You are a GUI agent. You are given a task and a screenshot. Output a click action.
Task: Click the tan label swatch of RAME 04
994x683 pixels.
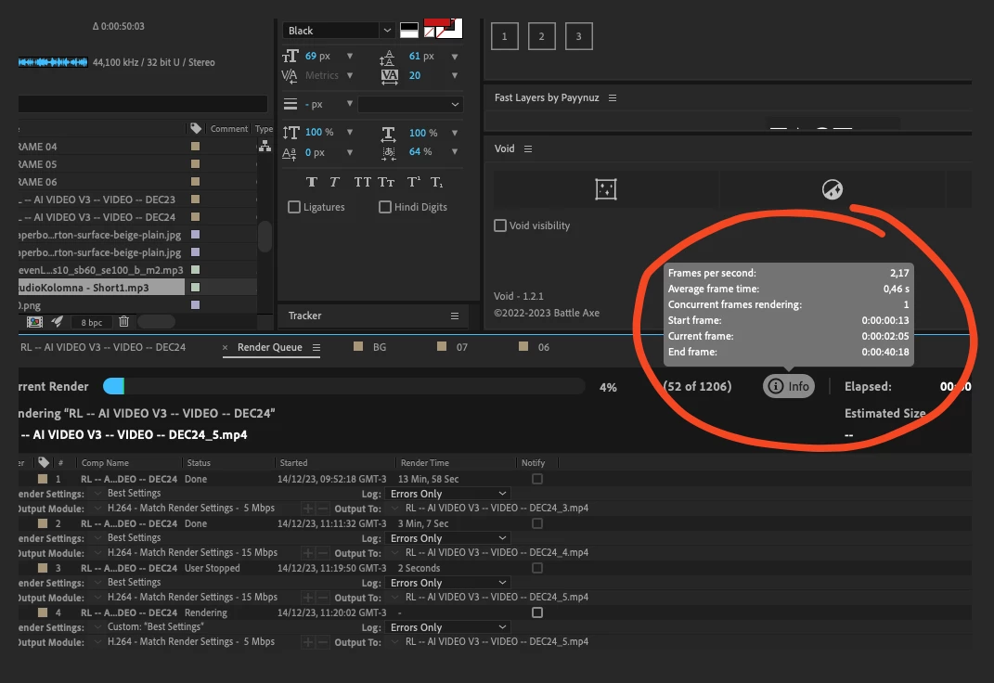(195, 147)
